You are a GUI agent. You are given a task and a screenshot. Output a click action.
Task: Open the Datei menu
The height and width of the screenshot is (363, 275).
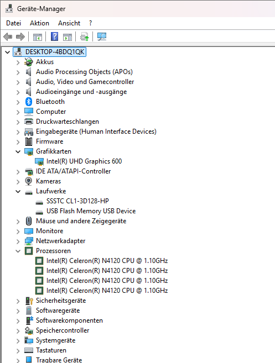click(13, 23)
